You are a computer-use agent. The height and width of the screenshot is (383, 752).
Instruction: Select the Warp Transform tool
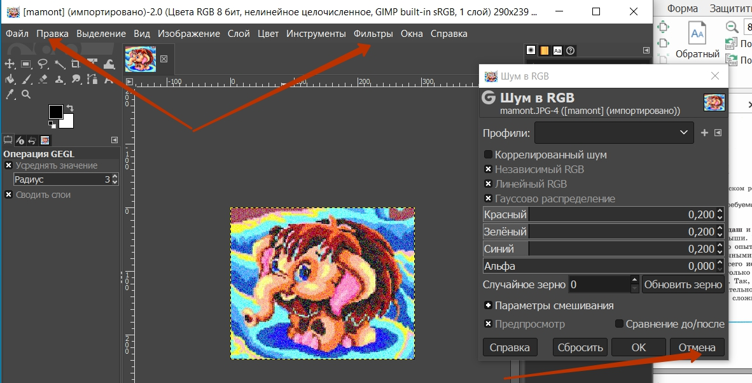coord(109,63)
